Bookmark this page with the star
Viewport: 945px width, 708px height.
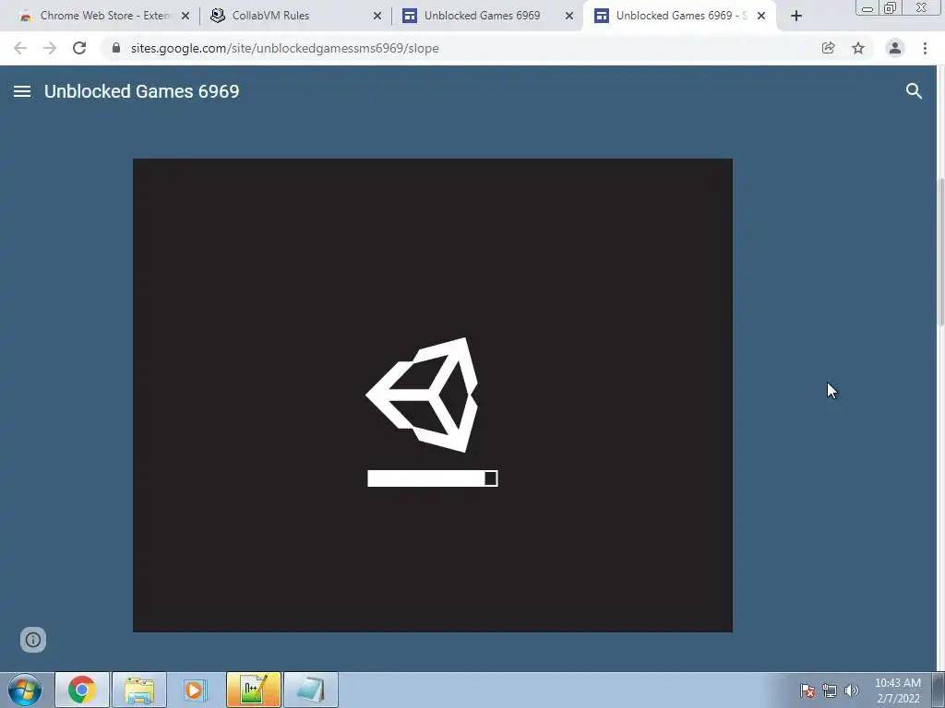click(858, 48)
